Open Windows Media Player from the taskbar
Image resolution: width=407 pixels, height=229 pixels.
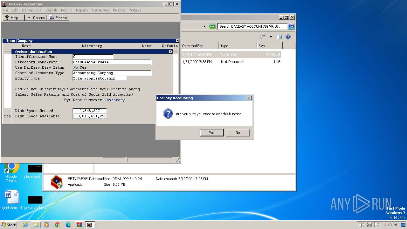tap(47, 225)
